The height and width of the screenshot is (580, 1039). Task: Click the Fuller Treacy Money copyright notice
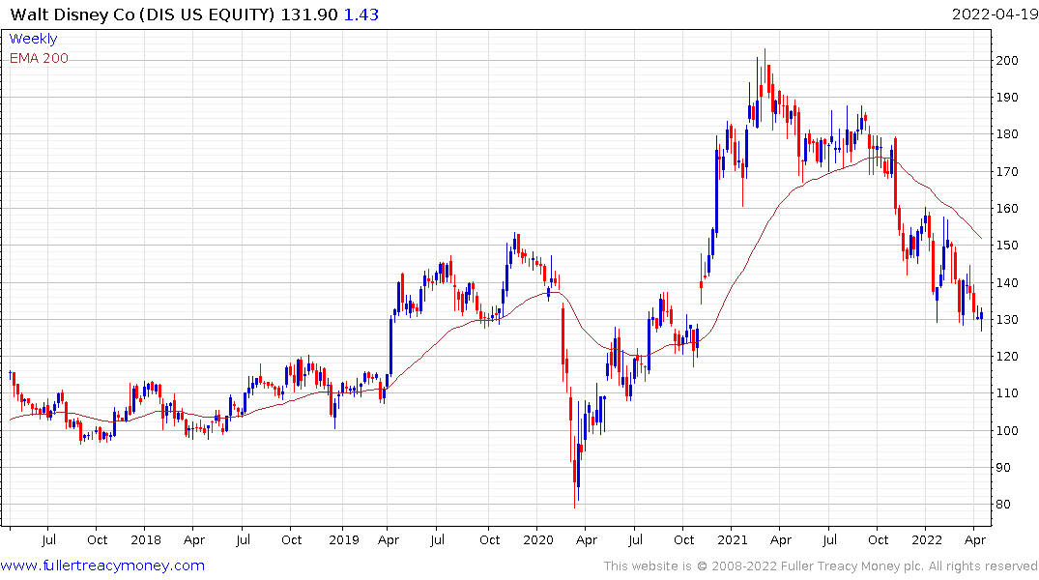point(821,566)
